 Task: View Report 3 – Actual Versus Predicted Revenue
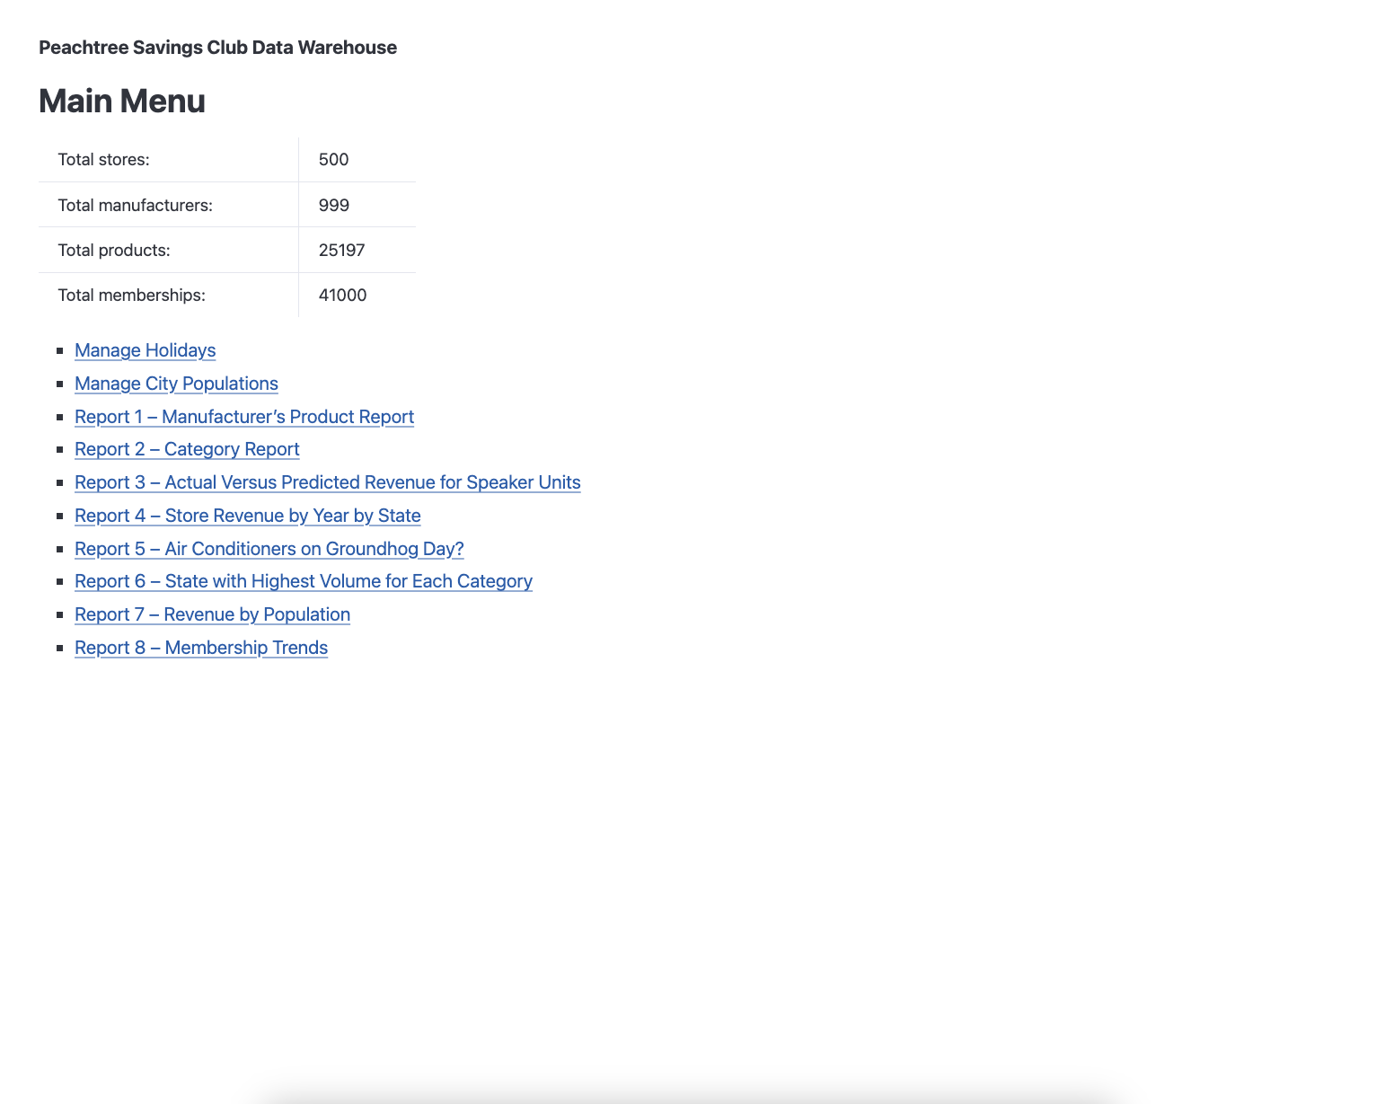327,482
